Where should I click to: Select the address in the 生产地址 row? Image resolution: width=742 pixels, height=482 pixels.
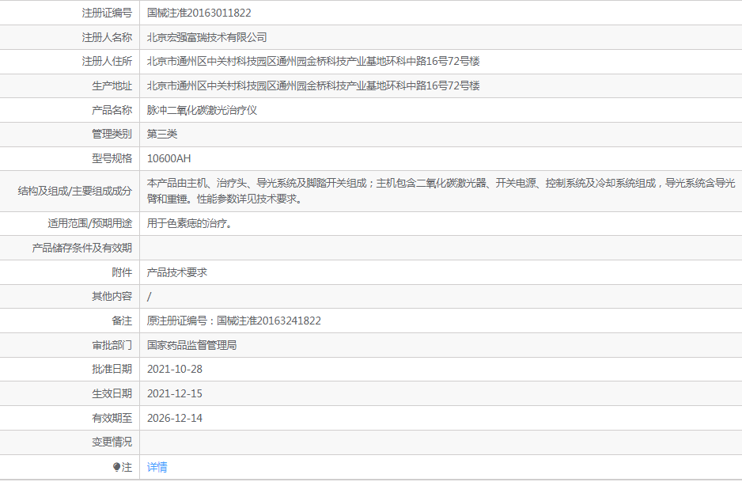click(313, 85)
